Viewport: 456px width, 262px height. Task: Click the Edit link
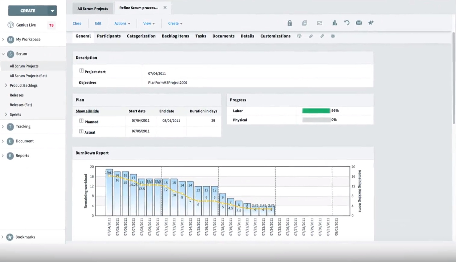click(x=98, y=23)
